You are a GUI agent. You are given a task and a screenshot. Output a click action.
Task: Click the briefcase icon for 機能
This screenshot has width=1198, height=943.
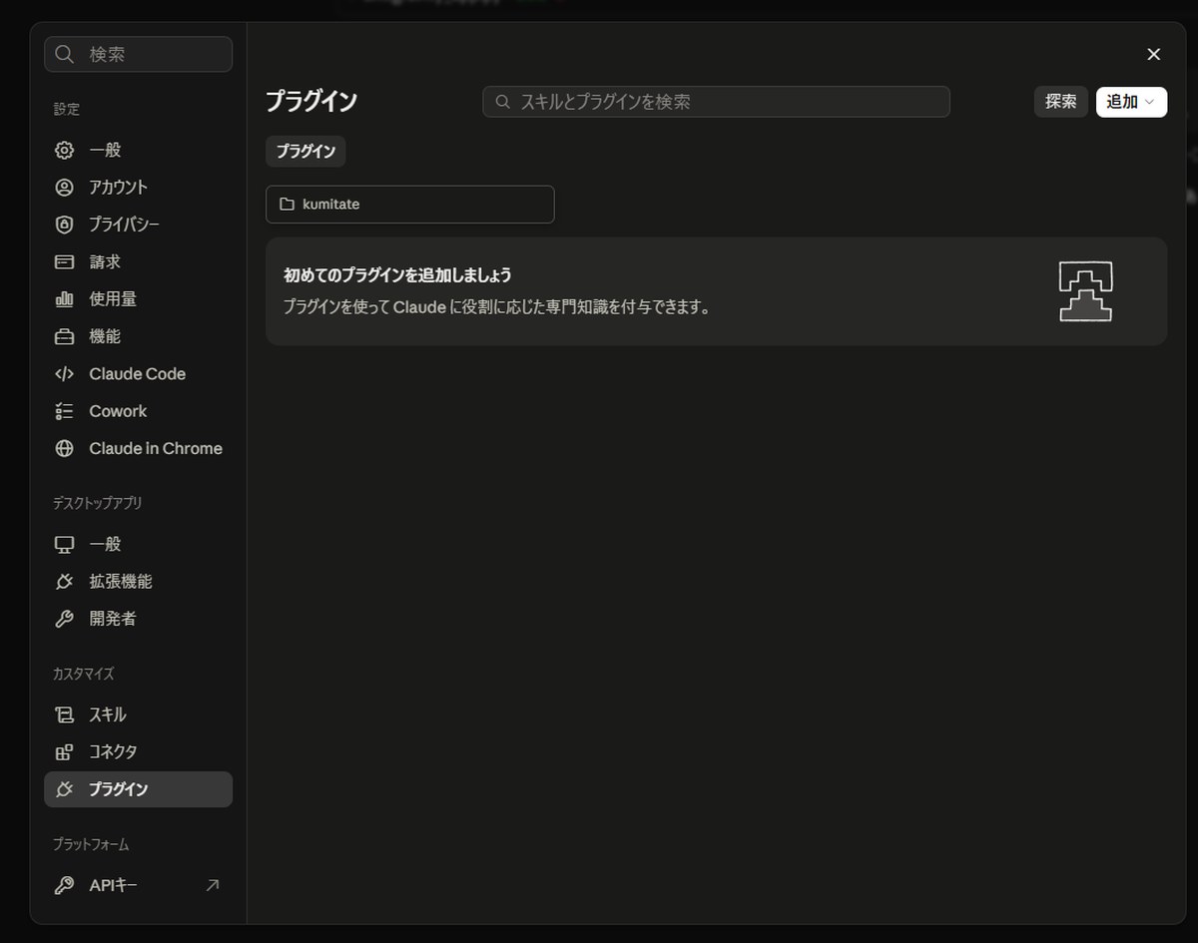point(64,336)
